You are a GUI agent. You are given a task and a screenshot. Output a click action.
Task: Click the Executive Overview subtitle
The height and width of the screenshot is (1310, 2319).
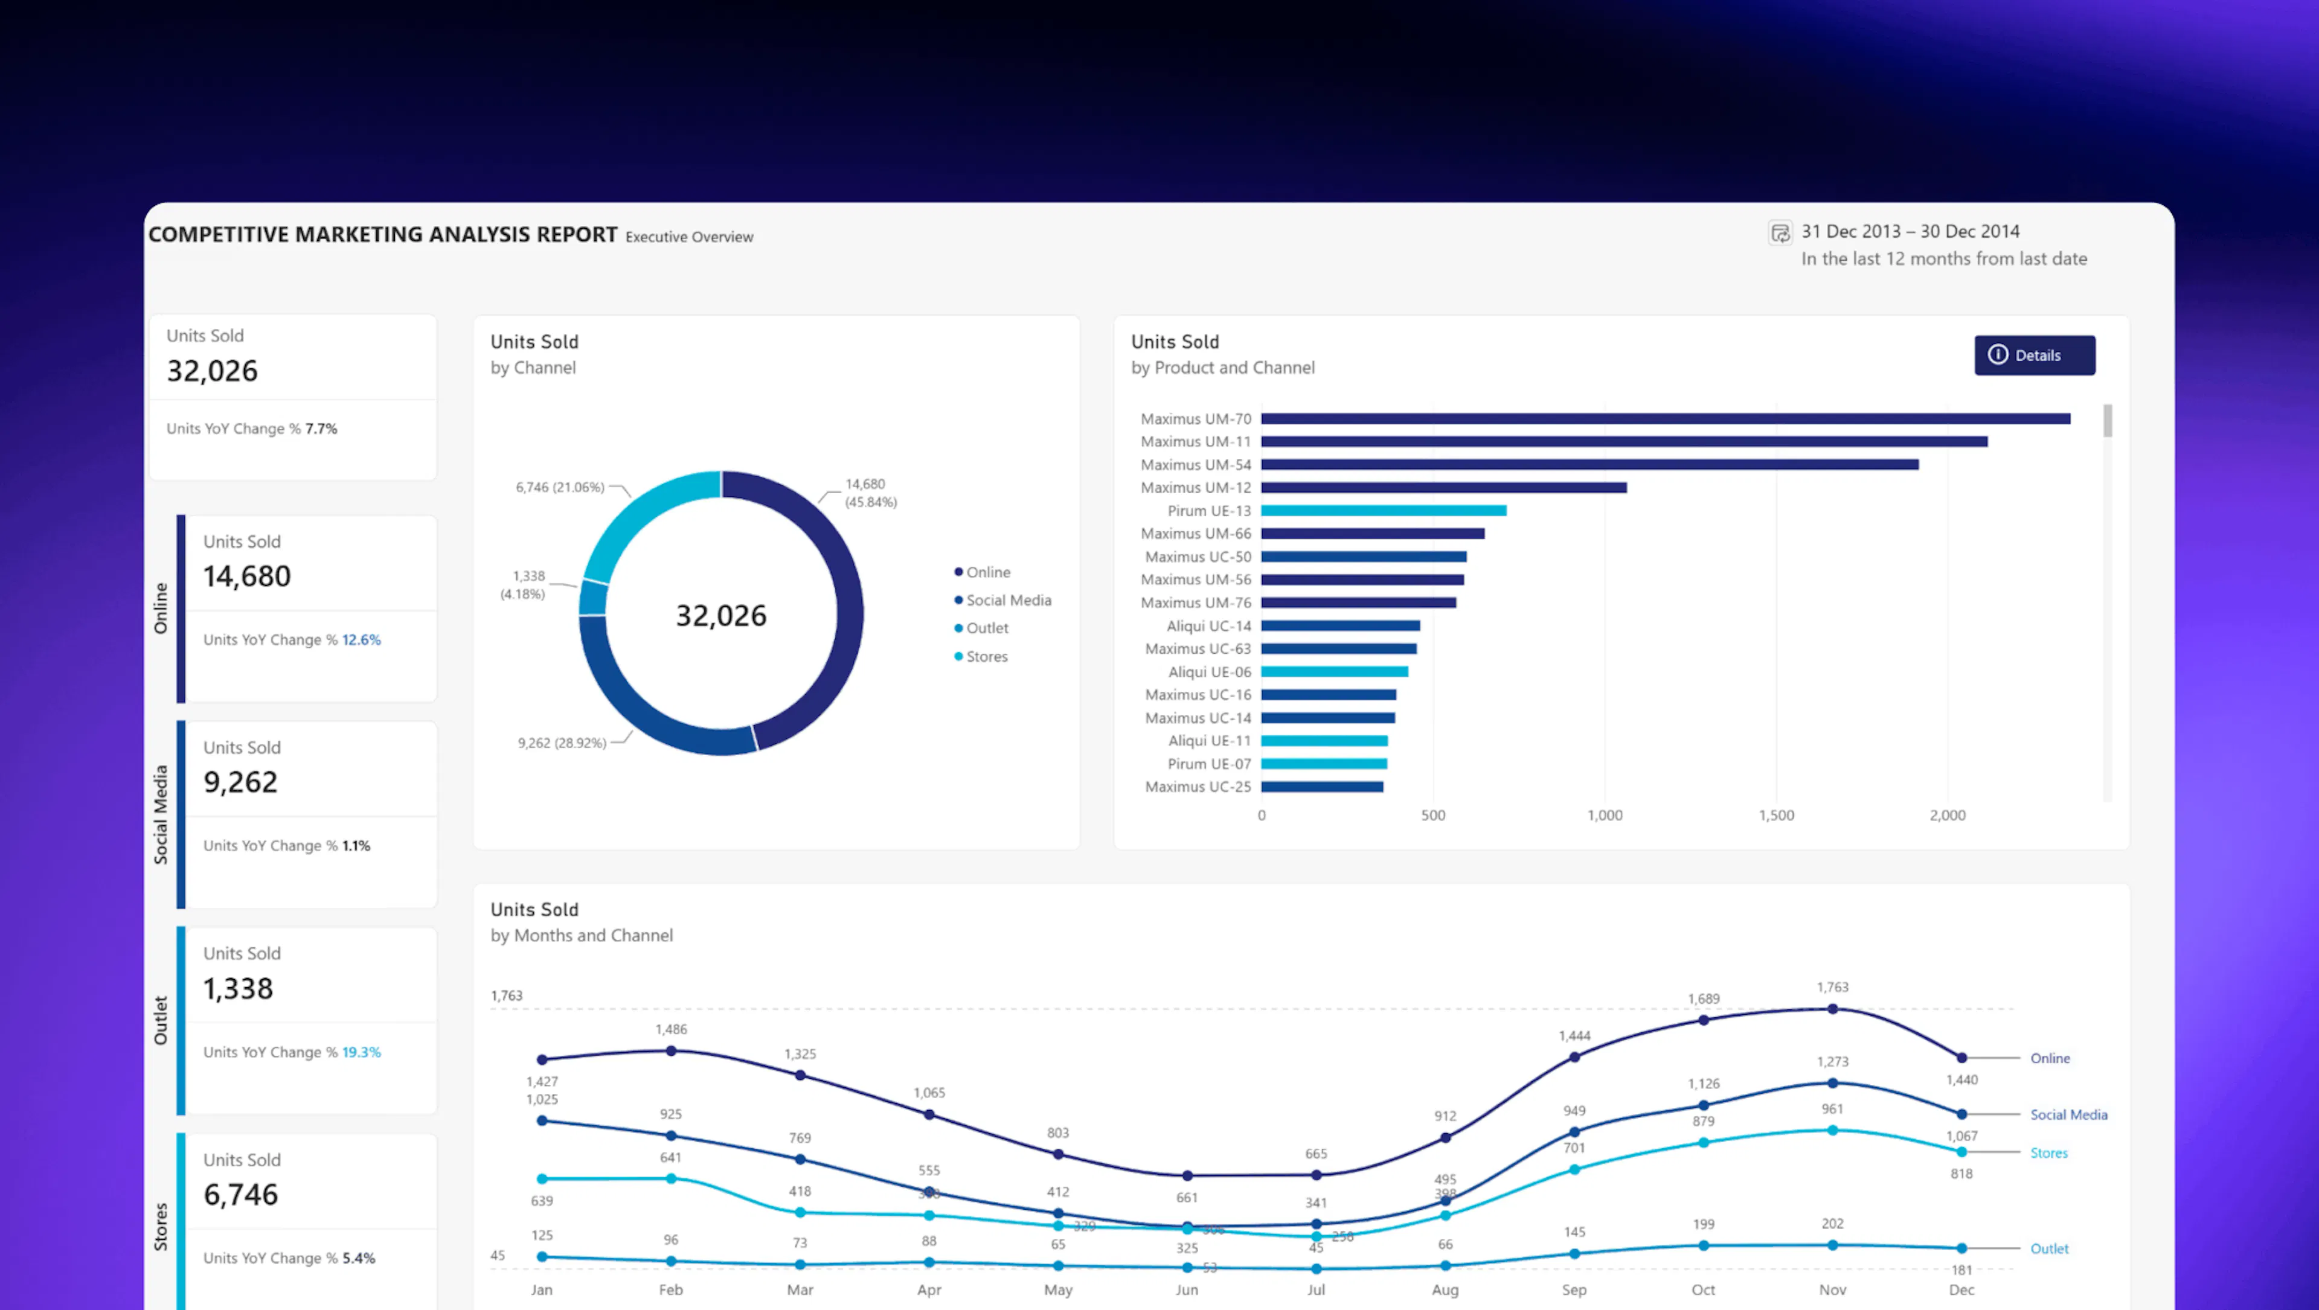point(688,237)
